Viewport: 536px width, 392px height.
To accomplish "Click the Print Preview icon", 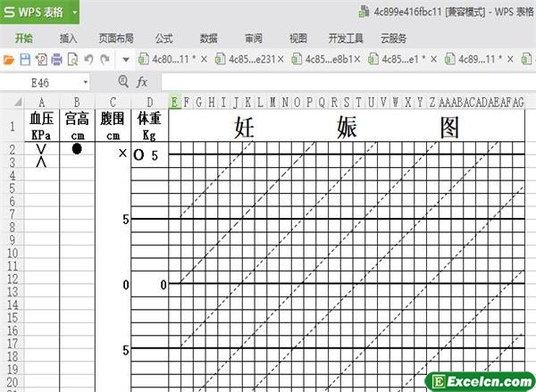I will click(73, 60).
